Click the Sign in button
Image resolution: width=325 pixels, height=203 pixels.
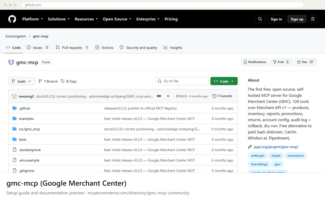point(276,19)
